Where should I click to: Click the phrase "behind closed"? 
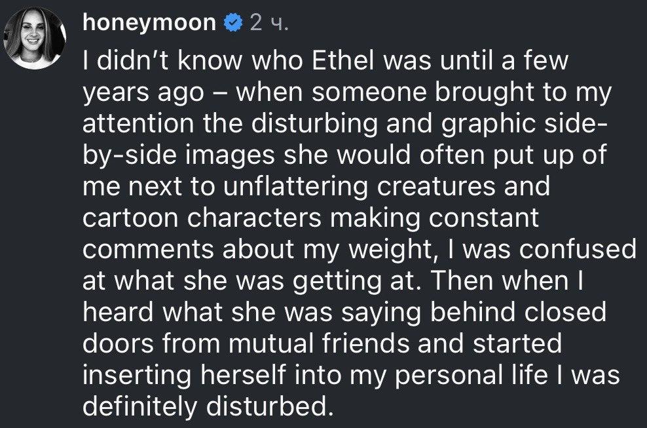point(518,312)
